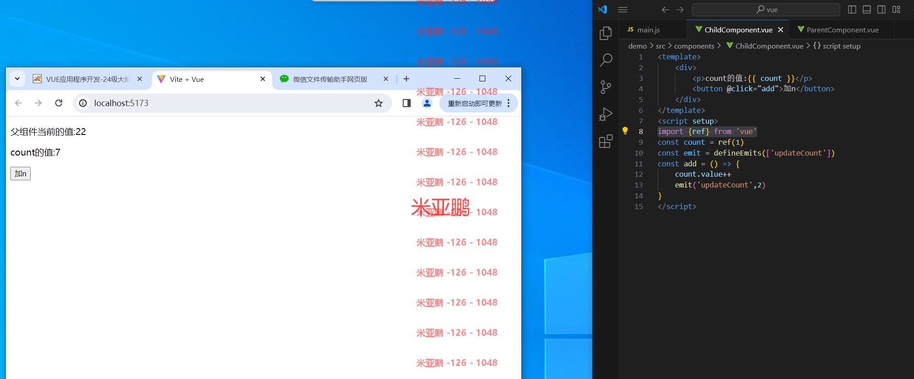Switch to main.js editor tab

pyautogui.click(x=654, y=30)
